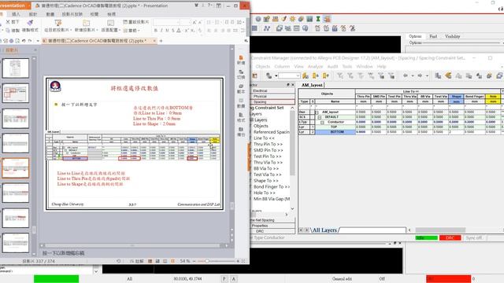Switch to the Visibility tab in Allegro

pyautogui.click(x=452, y=36)
